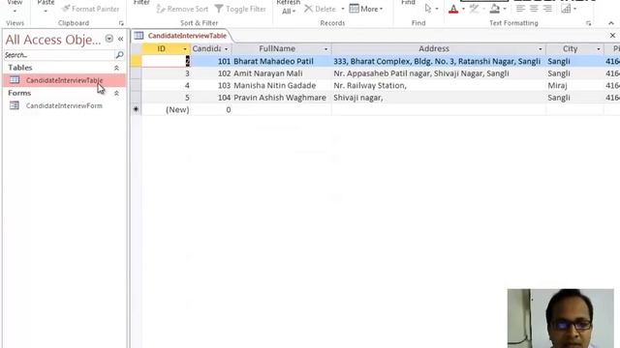Screen dimensions: 620x348
Task: Collapse the navigation pane with the double chevron
Action: pos(120,39)
